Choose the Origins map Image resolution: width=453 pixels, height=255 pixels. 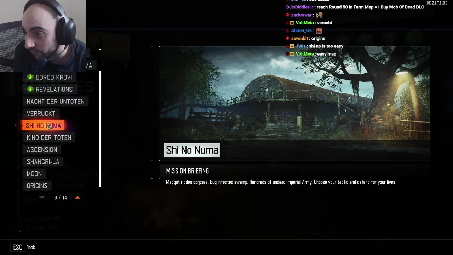[x=37, y=186]
